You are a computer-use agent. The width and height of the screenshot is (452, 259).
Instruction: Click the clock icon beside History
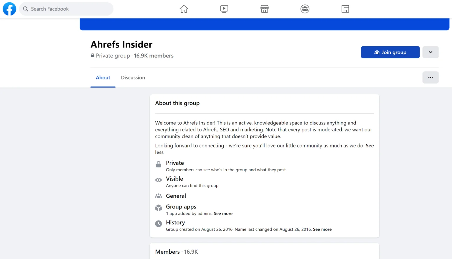(158, 224)
